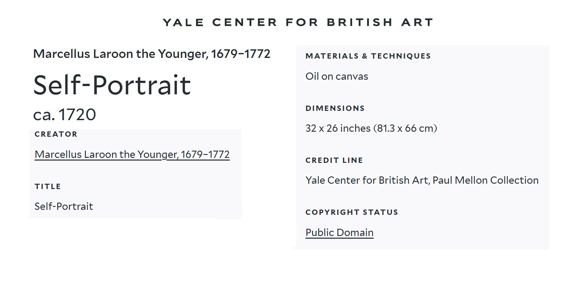This screenshot has height=286, width=578.
Task: Click the 1679–1772 dates in the underlined creator link
Action: (x=205, y=155)
